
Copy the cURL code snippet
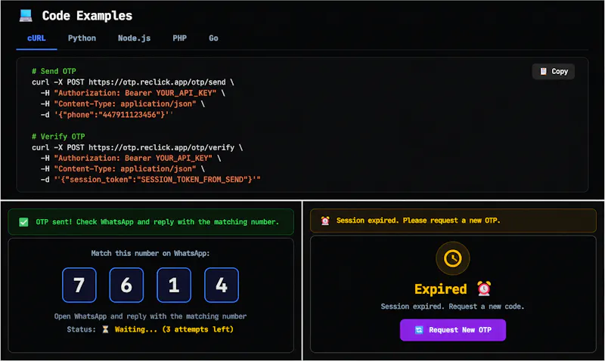tap(554, 72)
